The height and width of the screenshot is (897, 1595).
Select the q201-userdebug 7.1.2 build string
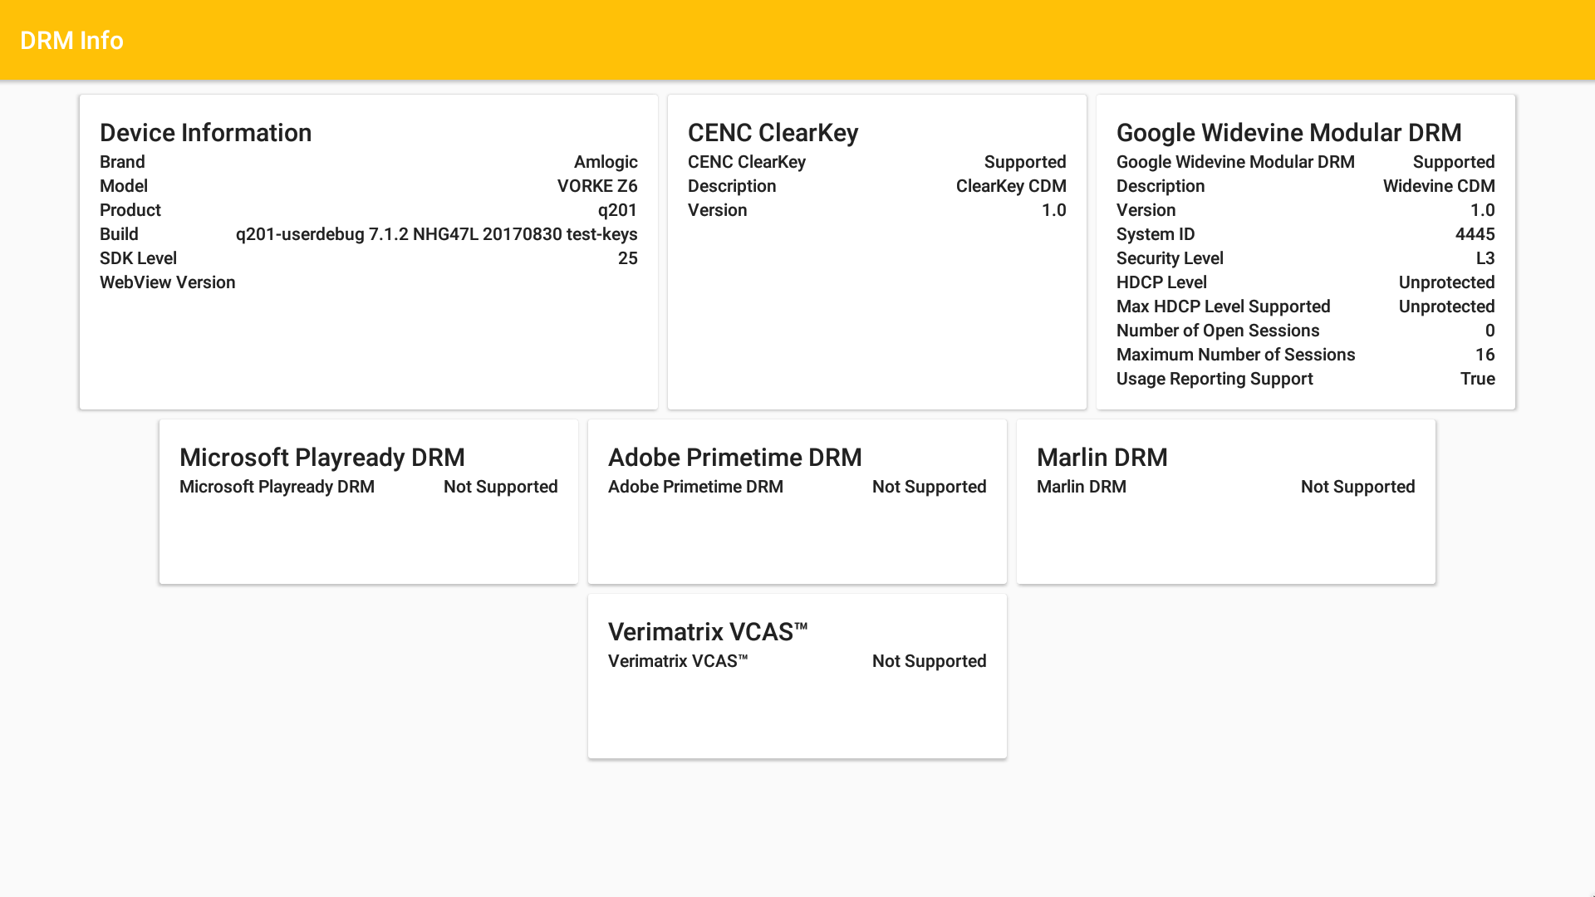pos(437,234)
